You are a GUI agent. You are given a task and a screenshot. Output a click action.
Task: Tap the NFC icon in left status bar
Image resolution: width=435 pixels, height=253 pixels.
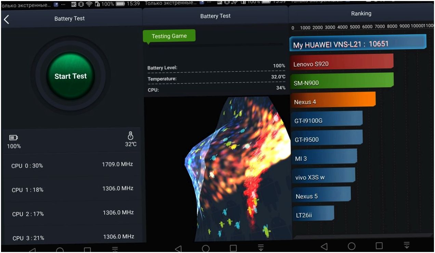(x=73, y=4)
